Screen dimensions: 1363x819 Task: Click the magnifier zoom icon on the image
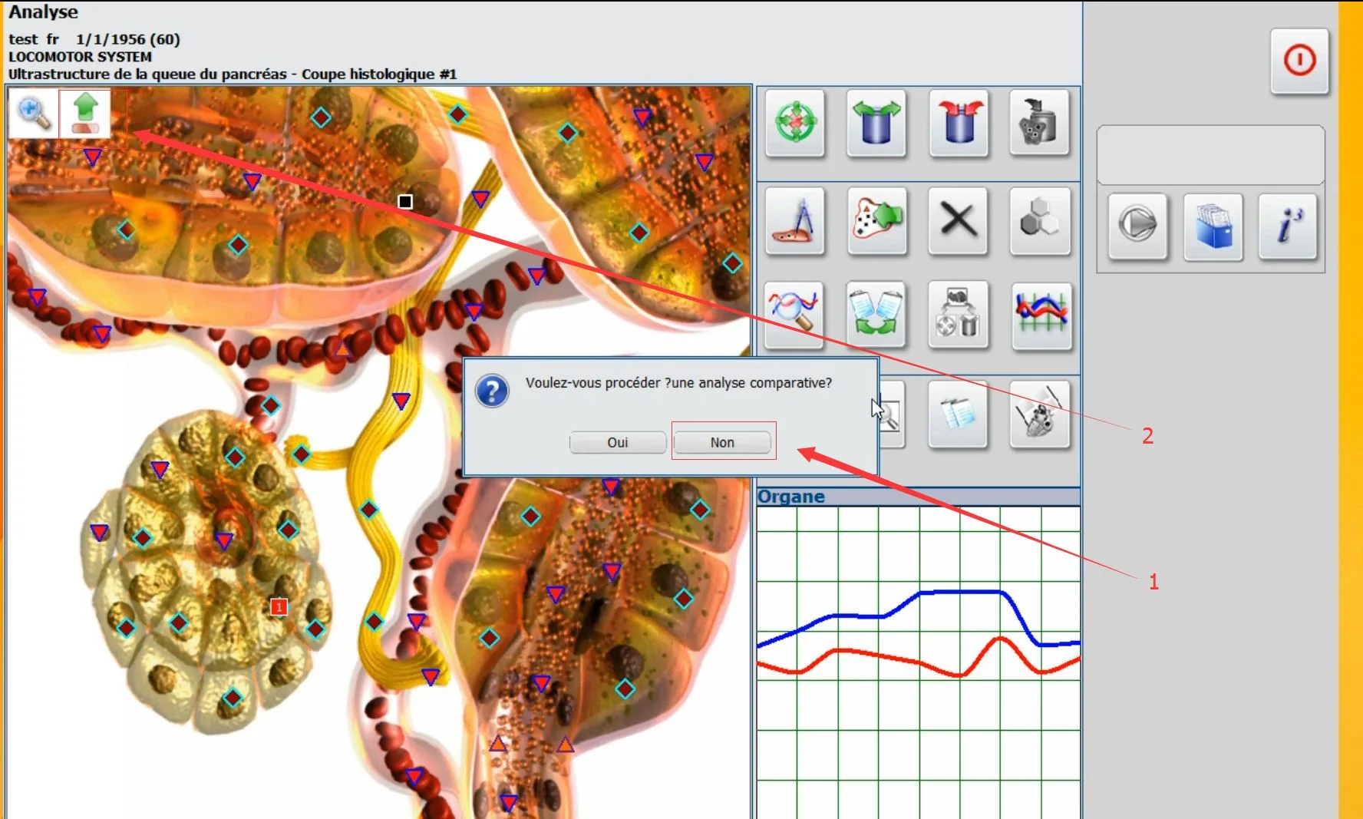tap(34, 114)
